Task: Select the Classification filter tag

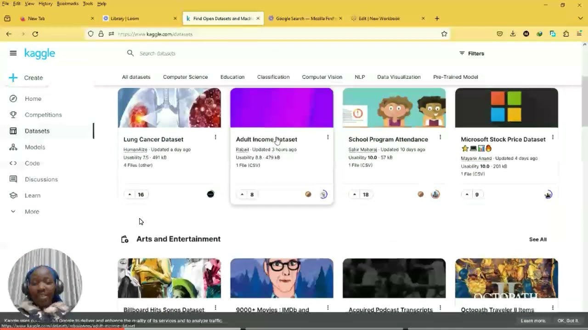Action: click(273, 77)
